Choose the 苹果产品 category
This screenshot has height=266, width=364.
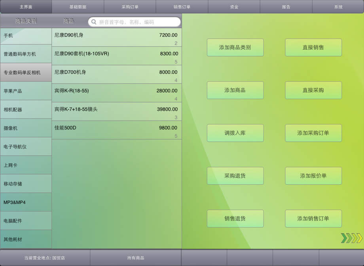coord(26,91)
